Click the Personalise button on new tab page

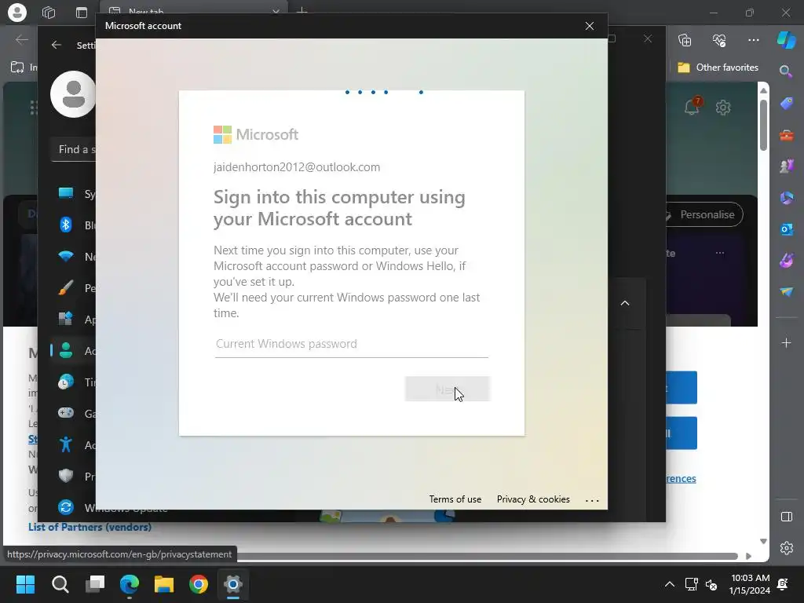click(703, 215)
